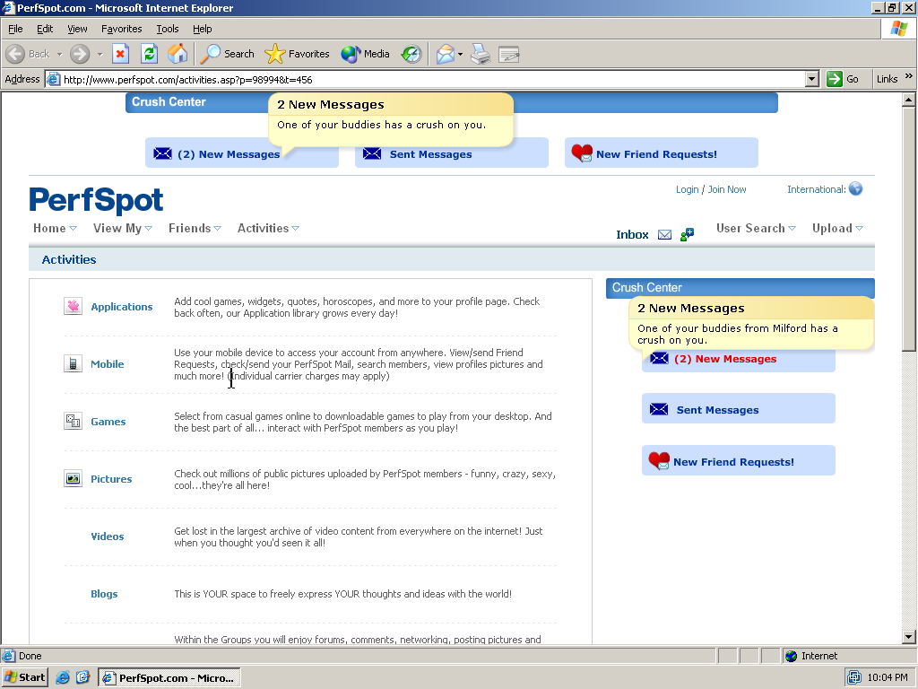Open the Mobile activity link
The width and height of the screenshot is (918, 689).
(x=108, y=364)
